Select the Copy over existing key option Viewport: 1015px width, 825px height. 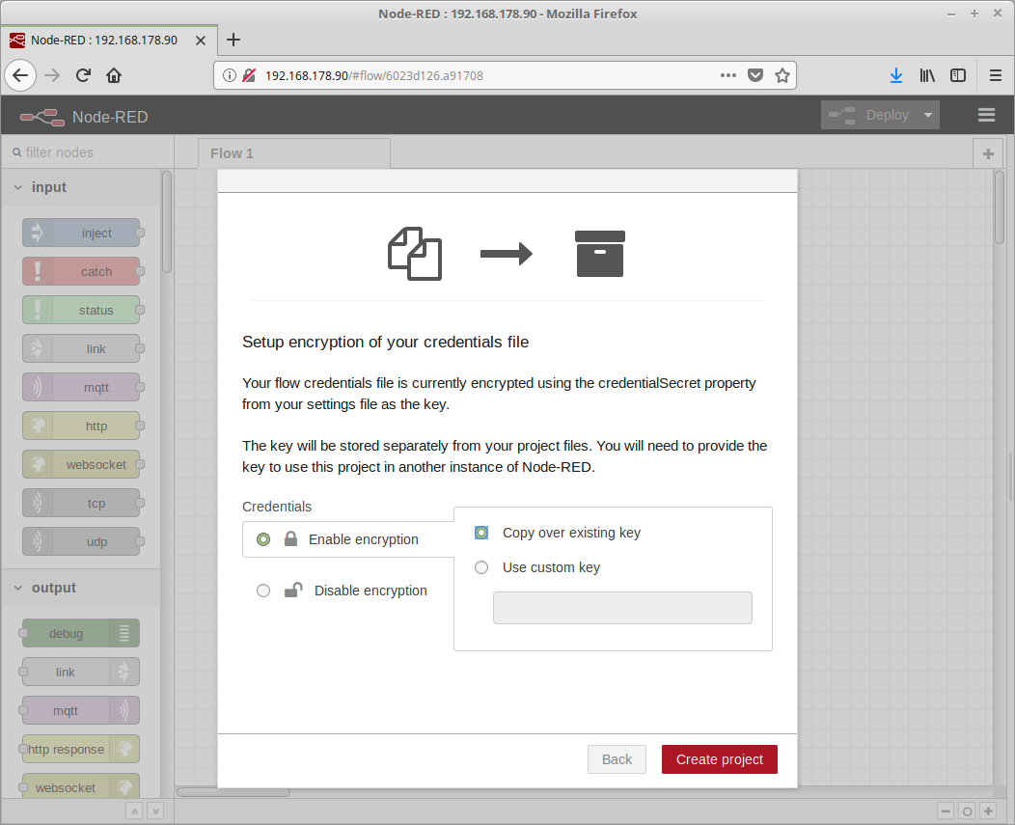[481, 533]
